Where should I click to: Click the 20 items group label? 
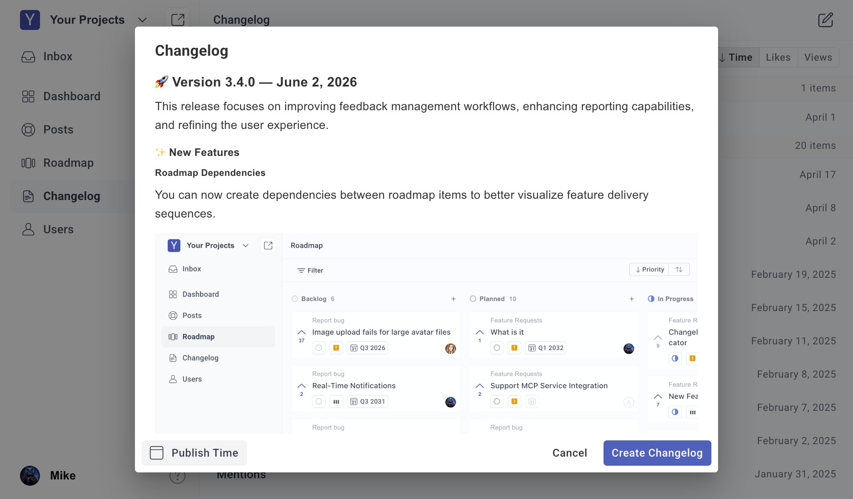coord(815,146)
